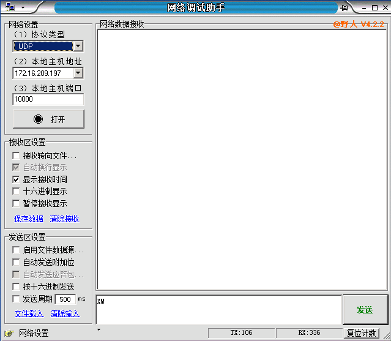Toggle 十六进制显示 checkbox

(x=17, y=192)
